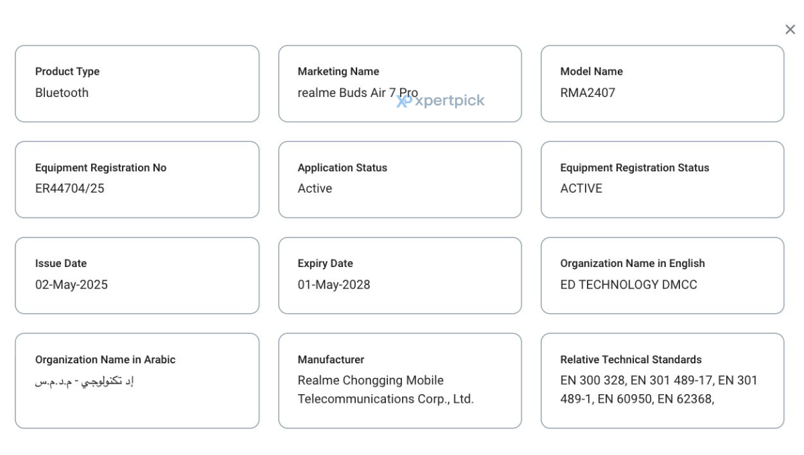The height and width of the screenshot is (455, 804).
Task: Close the details dialog with the X
Action: 790,29
